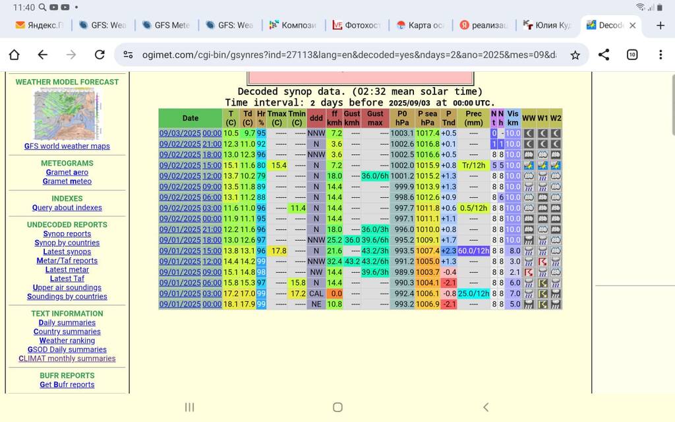Click the 60.0/12h precipitation cell
The image size is (675, 422).
[473, 251]
